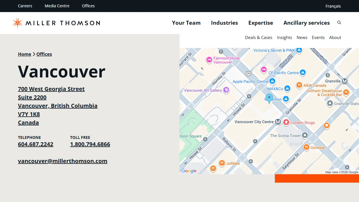The image size is (359, 202).
Task: Click Offices breadcrumb link
Action: tap(44, 54)
